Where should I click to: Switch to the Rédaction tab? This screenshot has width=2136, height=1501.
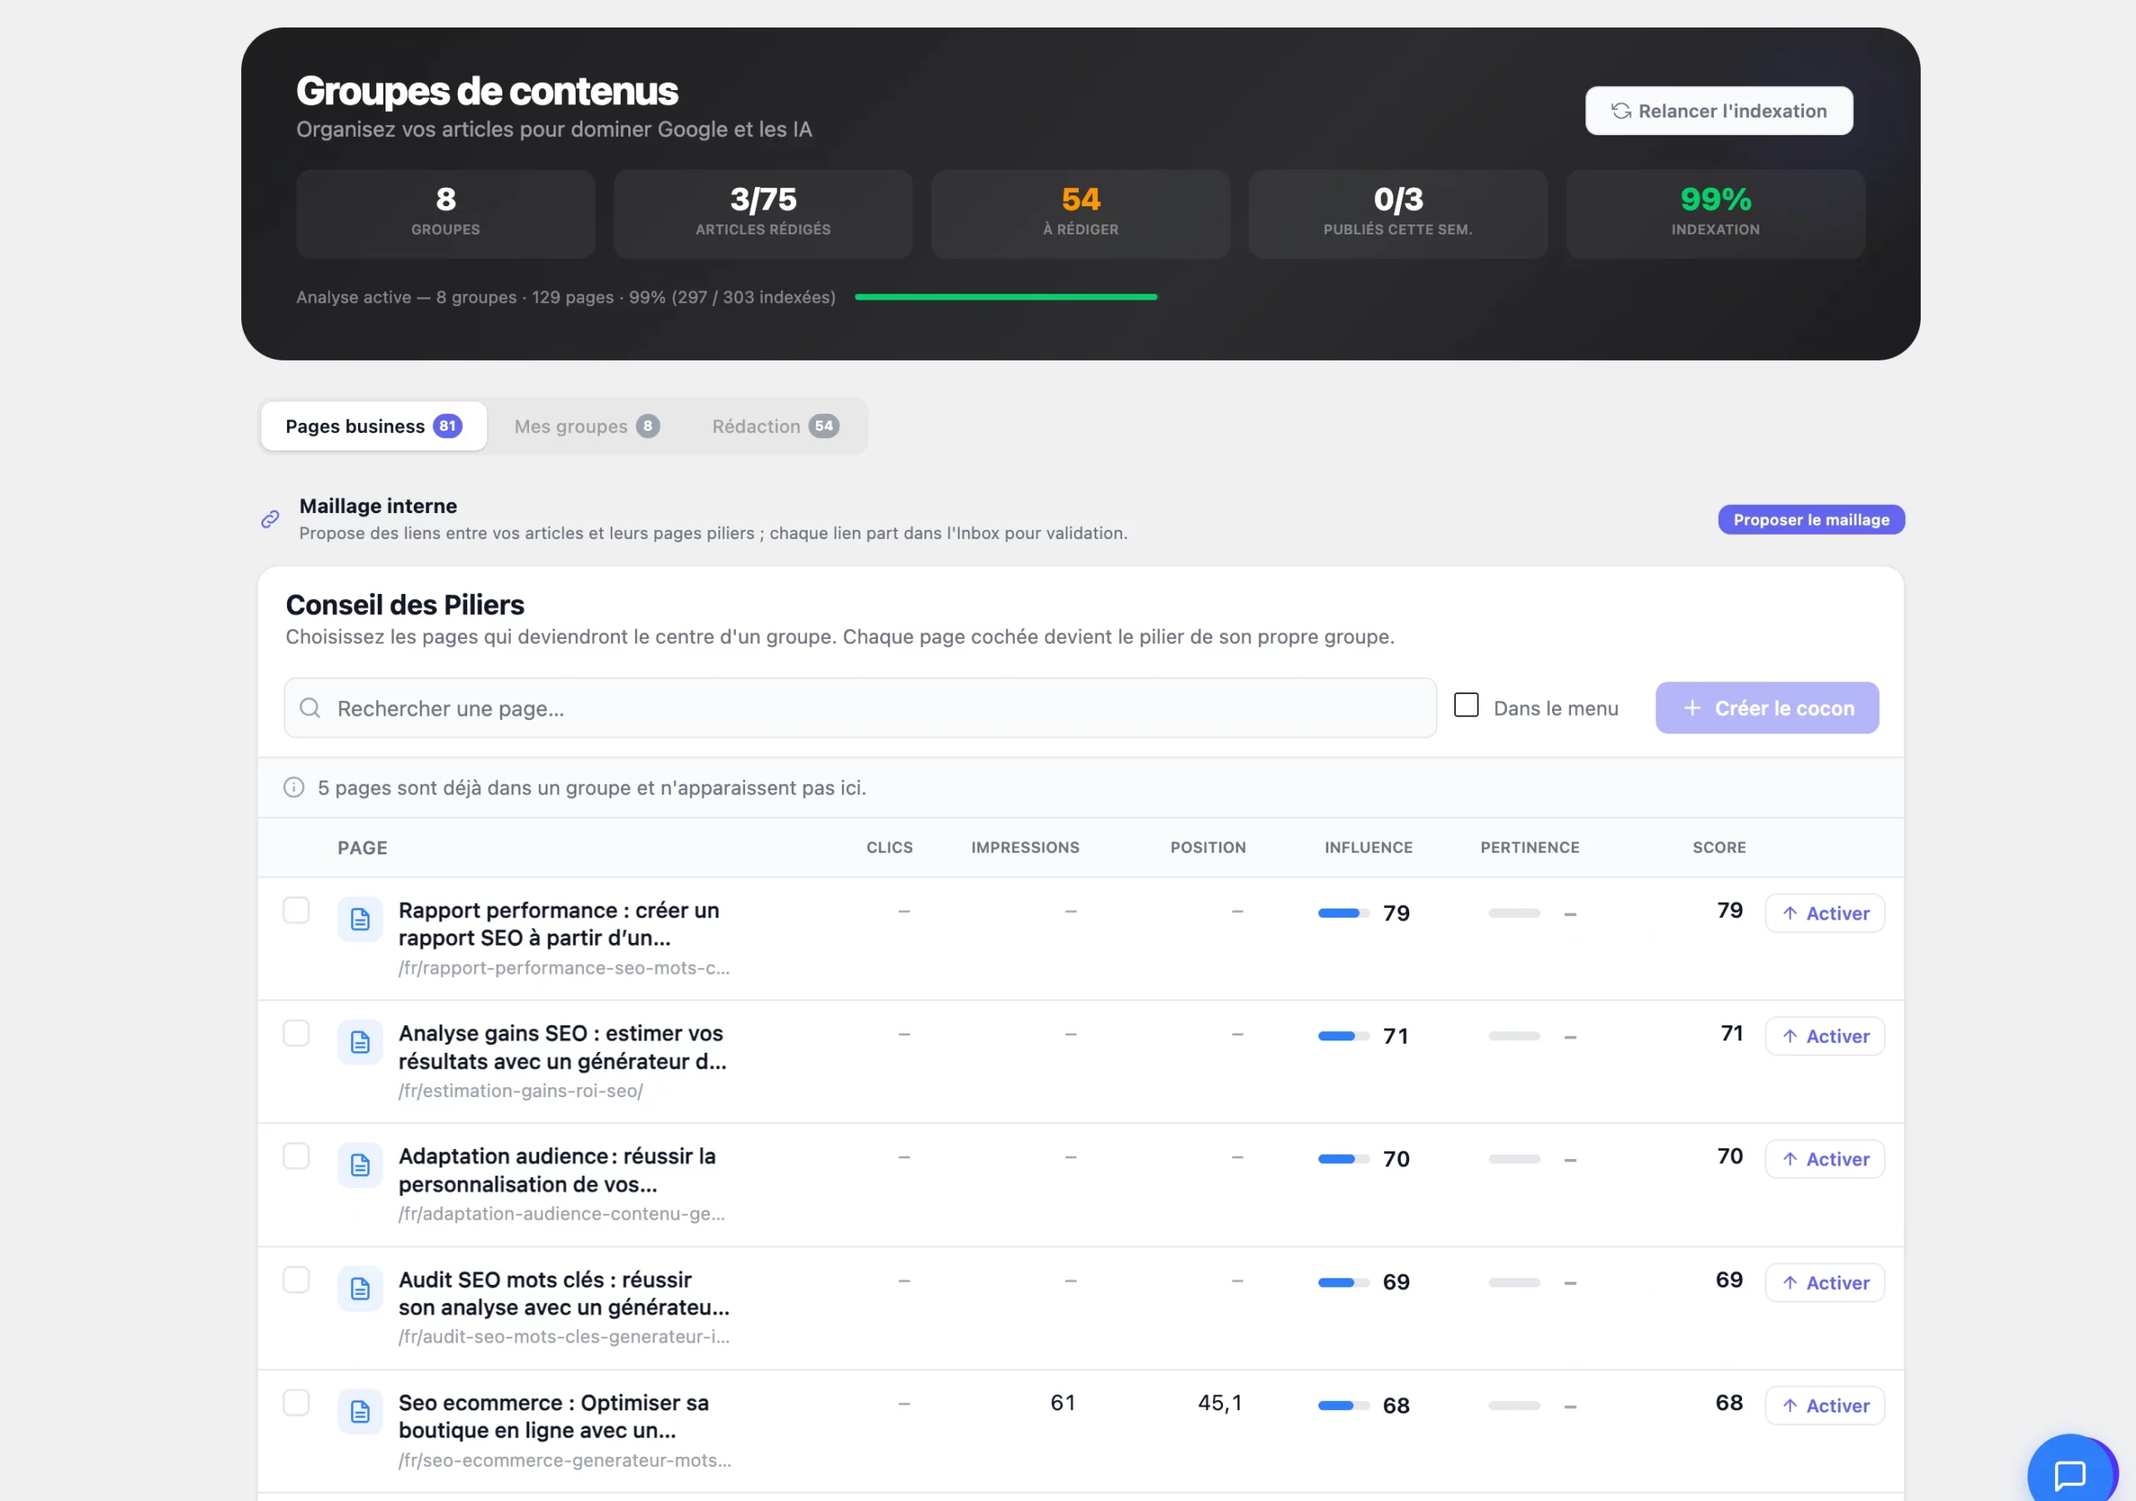(x=775, y=426)
